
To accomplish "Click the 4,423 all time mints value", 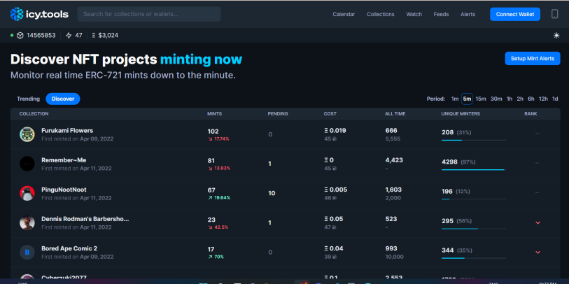I will (394, 160).
